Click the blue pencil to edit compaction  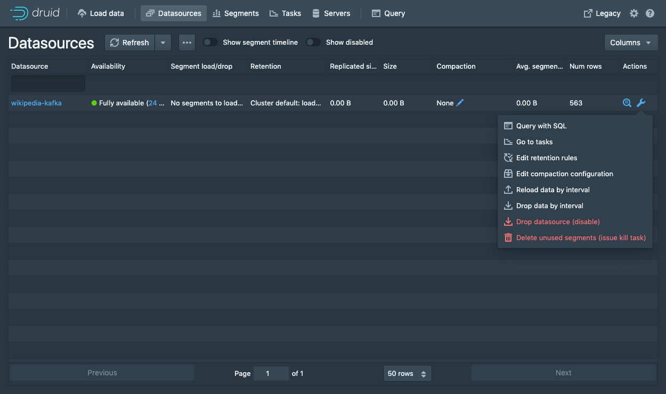click(460, 103)
